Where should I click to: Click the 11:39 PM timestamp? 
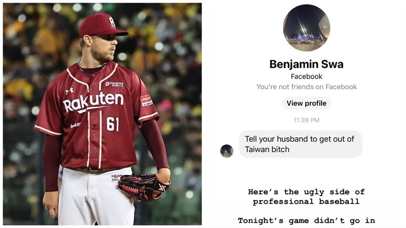coord(307,120)
